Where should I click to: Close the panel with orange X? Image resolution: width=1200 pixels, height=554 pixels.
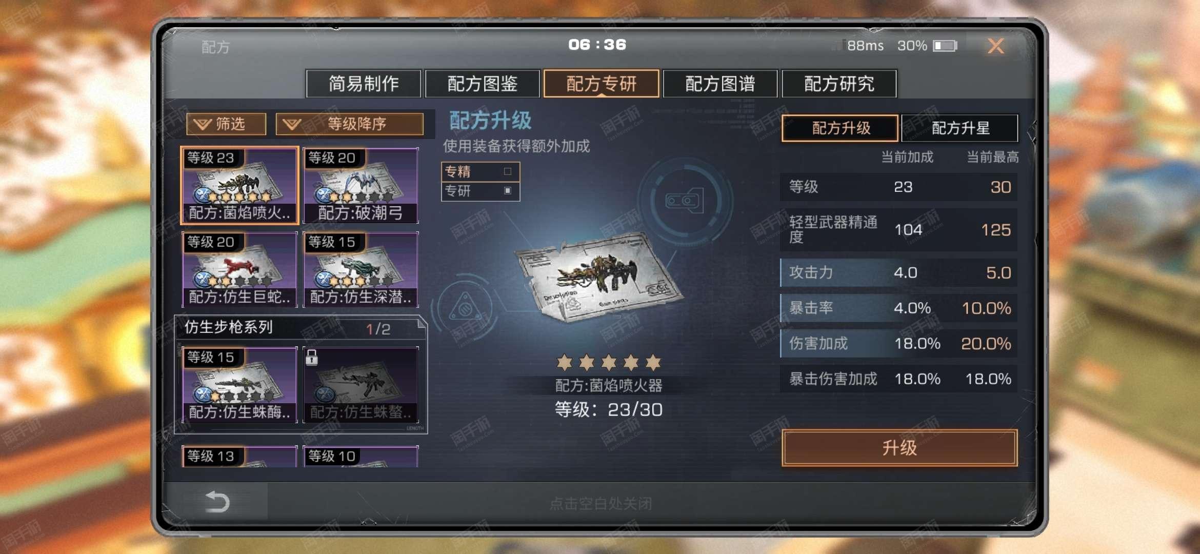point(996,46)
